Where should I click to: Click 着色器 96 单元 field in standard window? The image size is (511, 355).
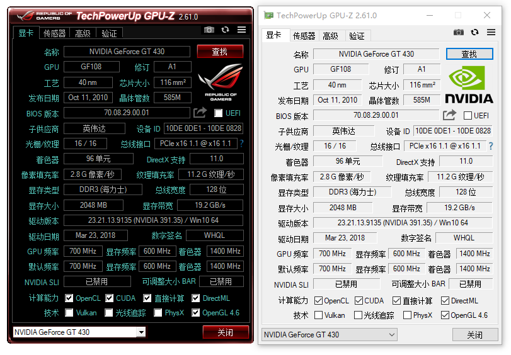point(348,161)
